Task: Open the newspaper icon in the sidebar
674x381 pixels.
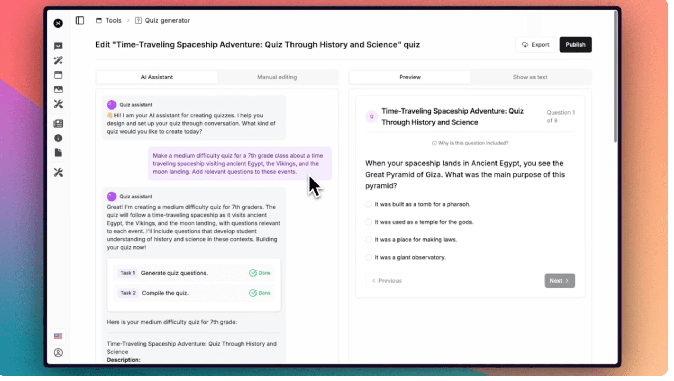Action: (x=58, y=124)
